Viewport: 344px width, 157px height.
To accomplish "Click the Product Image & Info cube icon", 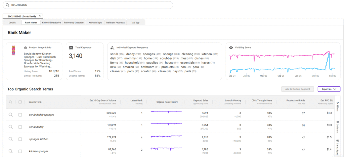I will point(26,48).
